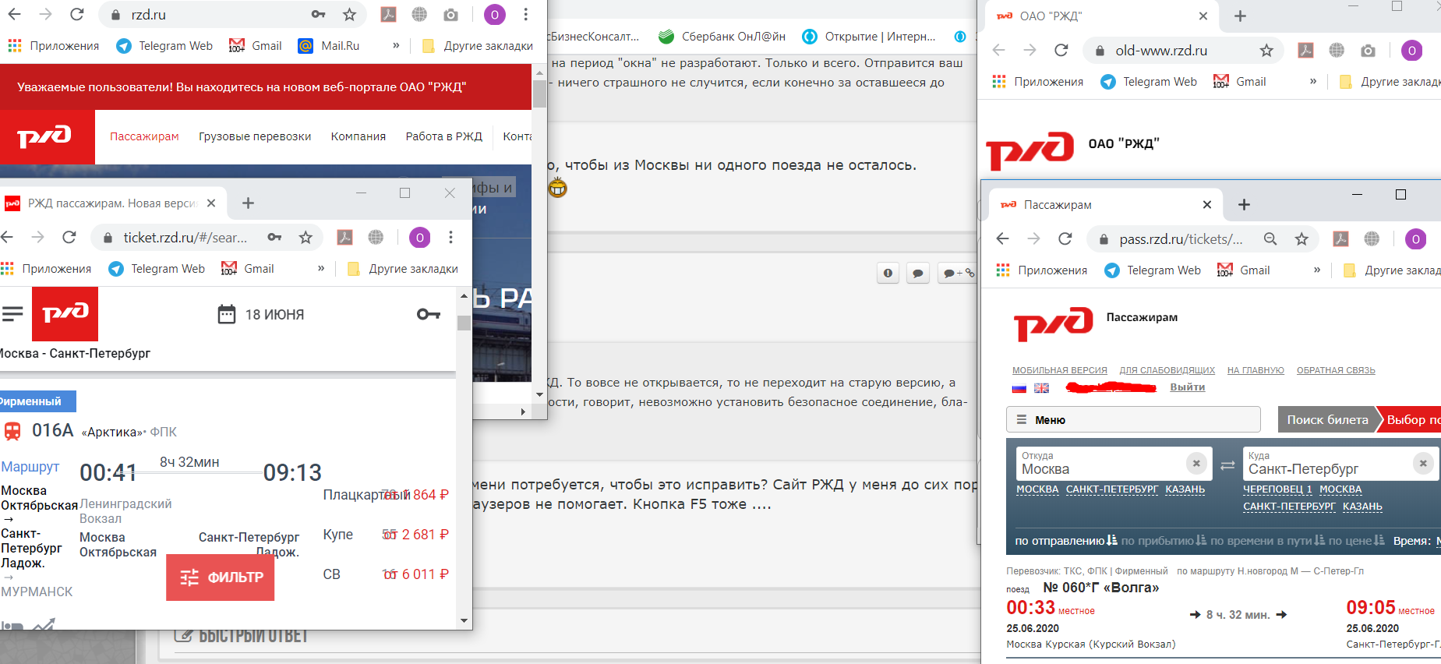Open the hamburger menu left of the red РЖД logo

(x=12, y=314)
